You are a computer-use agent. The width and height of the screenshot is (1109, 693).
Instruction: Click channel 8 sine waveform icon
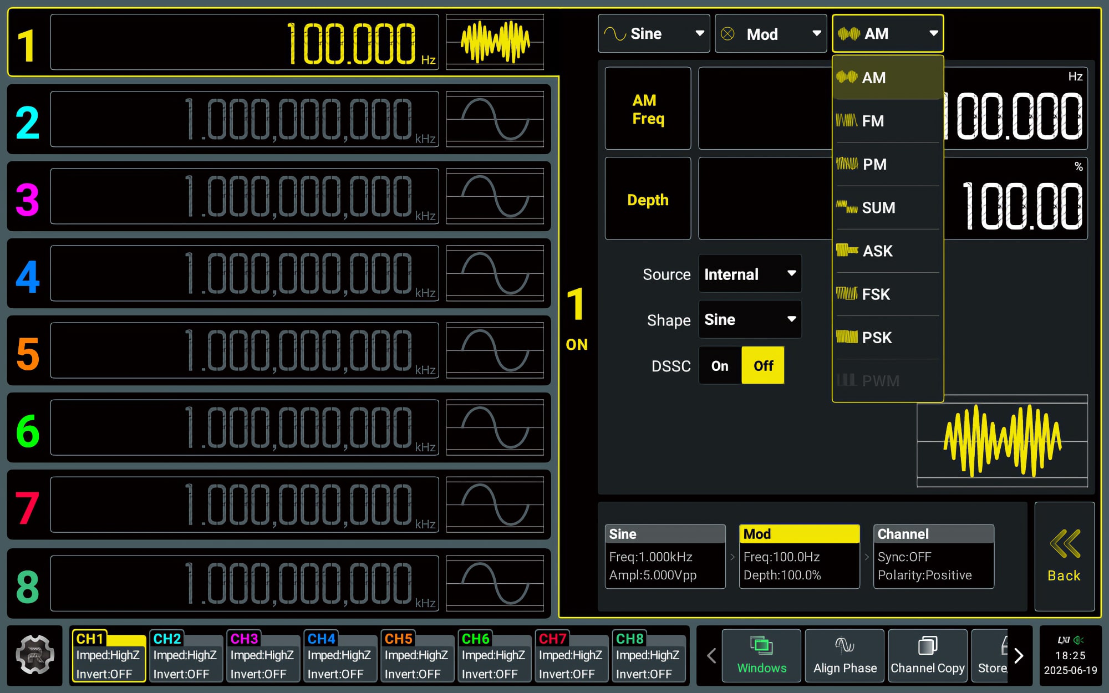495,583
